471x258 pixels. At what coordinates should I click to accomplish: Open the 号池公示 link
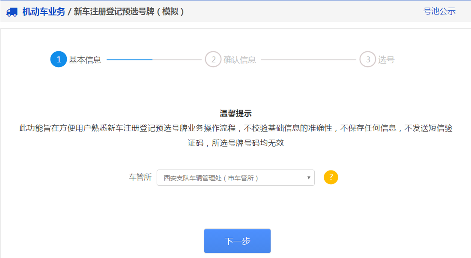pos(439,11)
